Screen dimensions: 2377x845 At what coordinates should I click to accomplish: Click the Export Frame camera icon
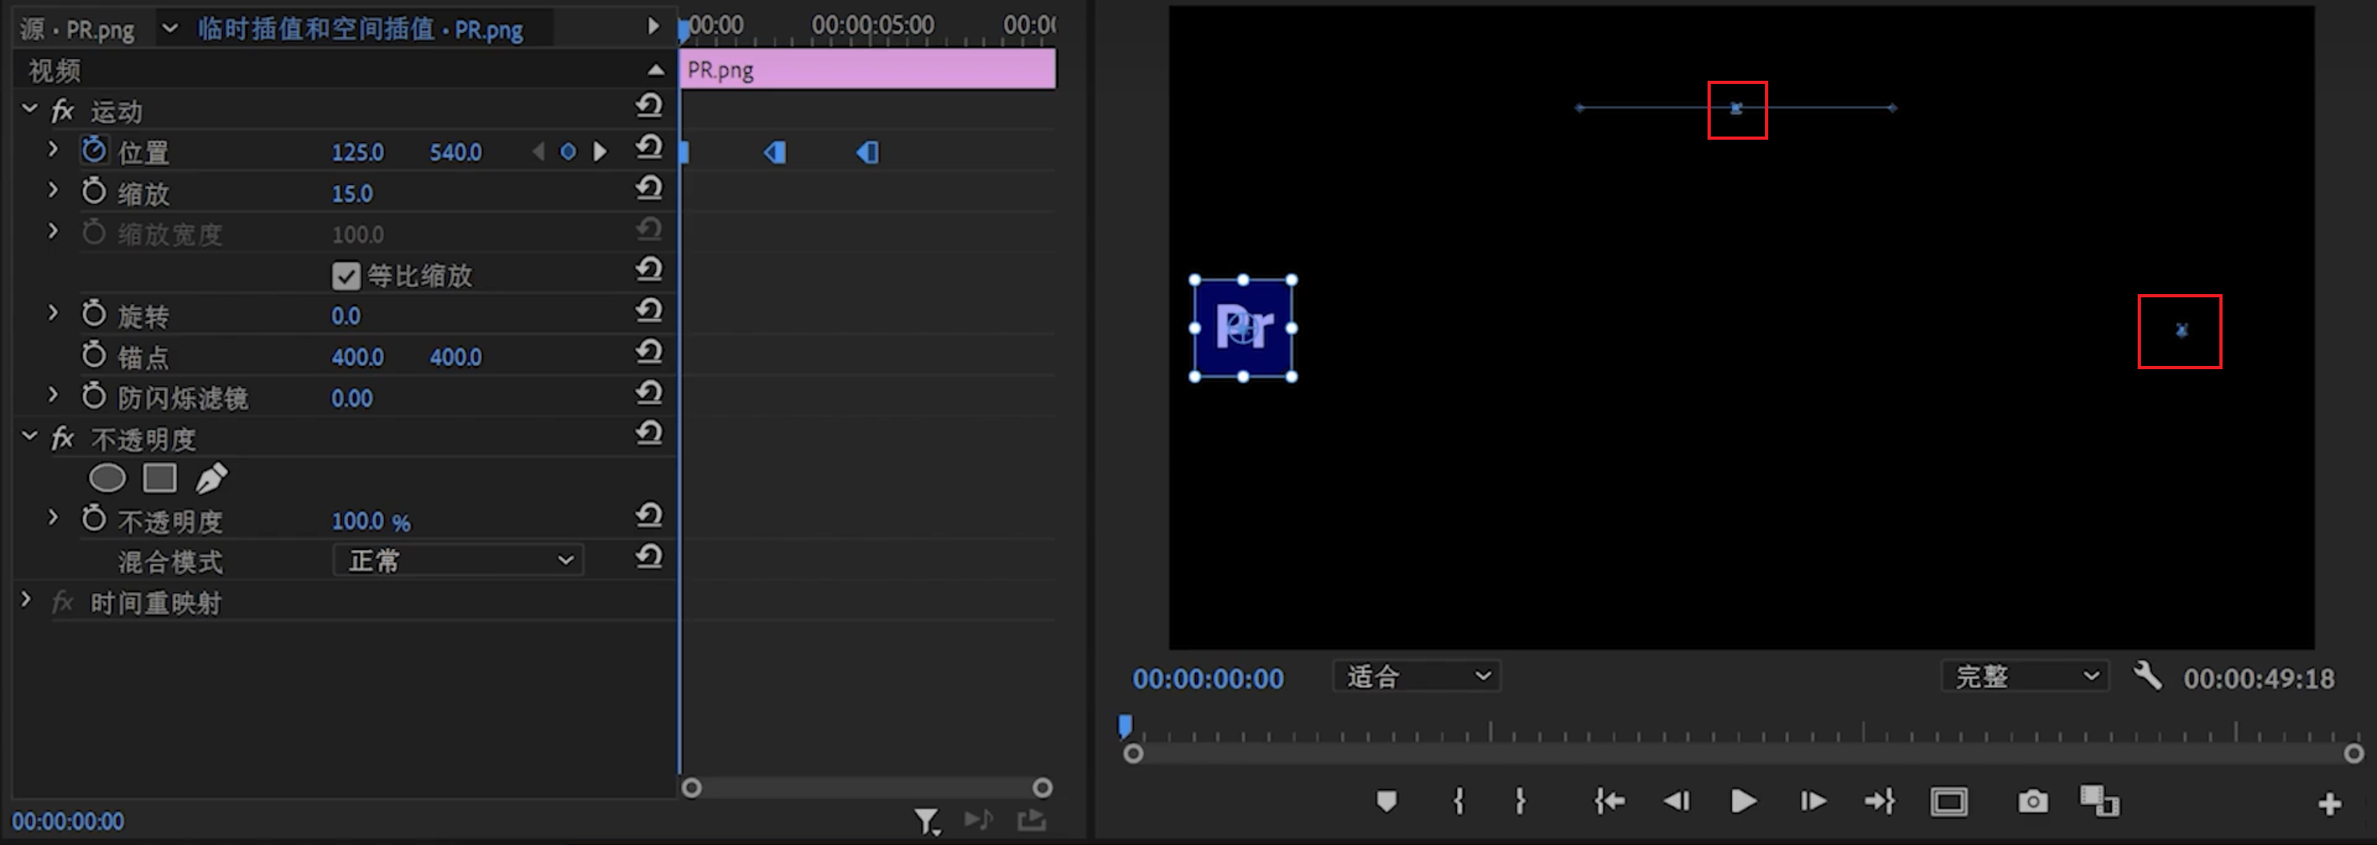click(x=2032, y=801)
